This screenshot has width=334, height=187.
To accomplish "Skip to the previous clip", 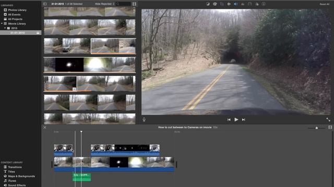I will [x=229, y=120].
